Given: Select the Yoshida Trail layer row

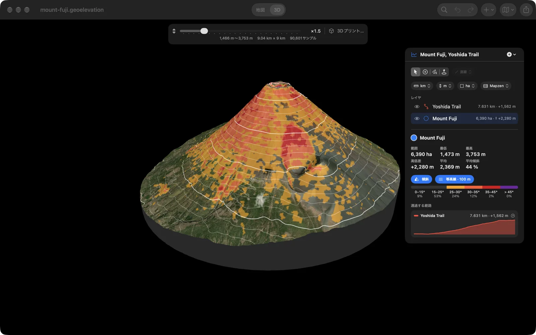Looking at the screenshot, I should (464, 107).
